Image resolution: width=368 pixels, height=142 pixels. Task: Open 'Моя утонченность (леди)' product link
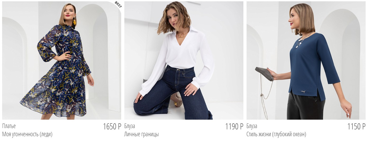(x=27, y=134)
